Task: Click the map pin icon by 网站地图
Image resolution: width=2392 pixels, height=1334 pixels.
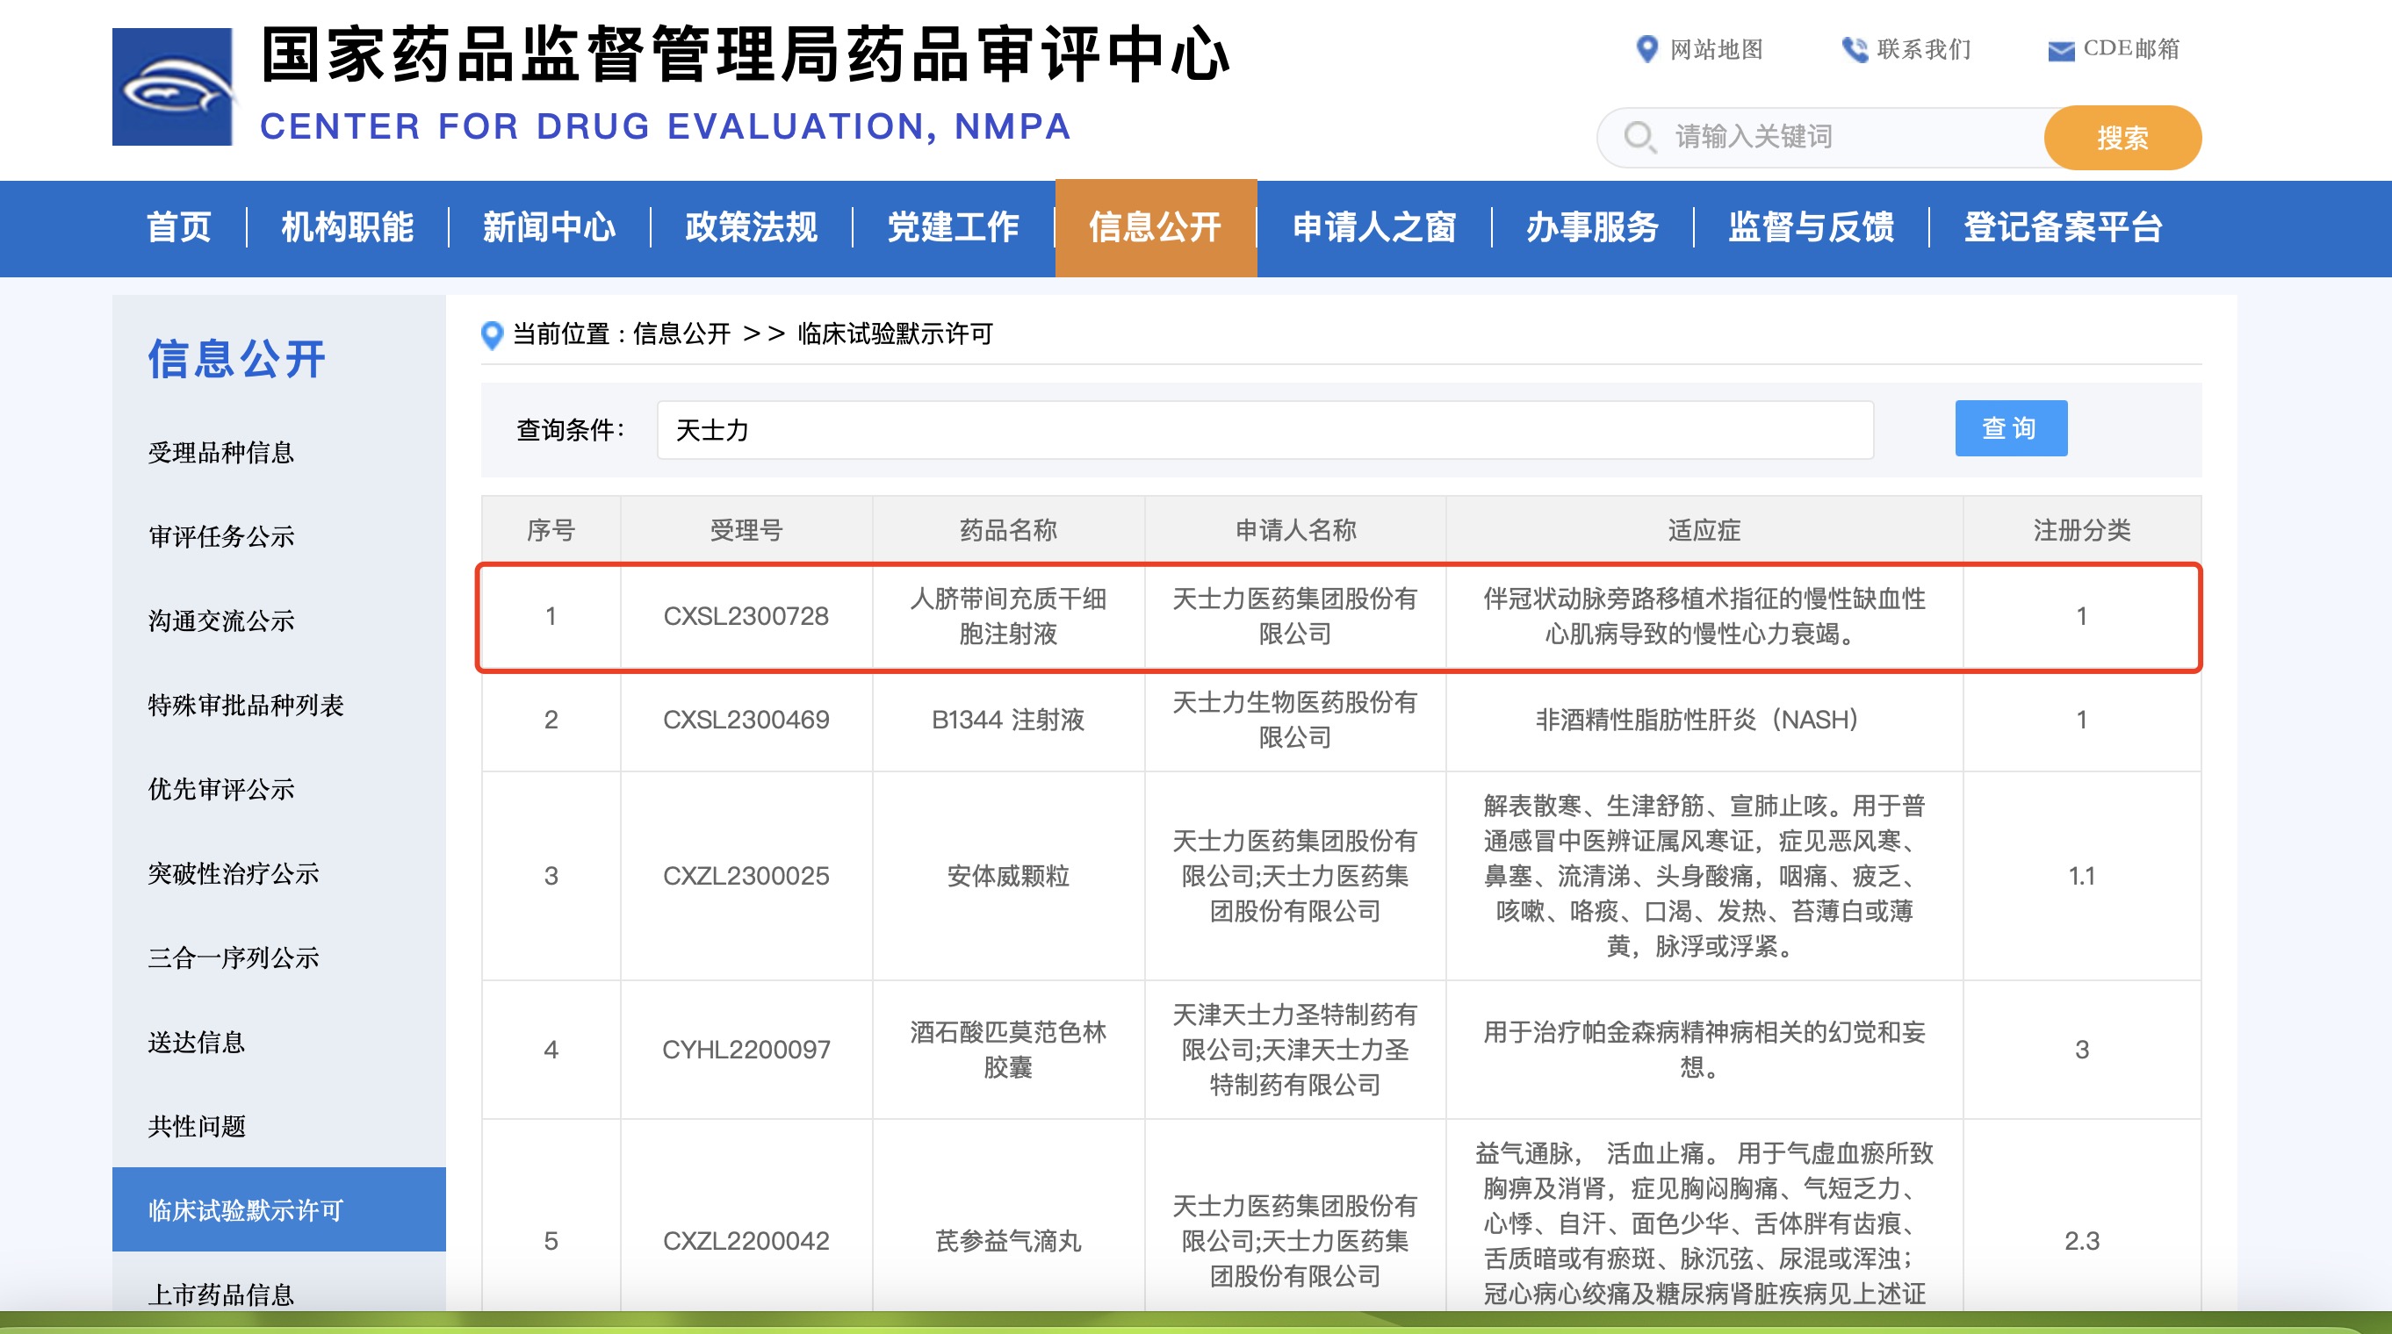Action: (1646, 49)
